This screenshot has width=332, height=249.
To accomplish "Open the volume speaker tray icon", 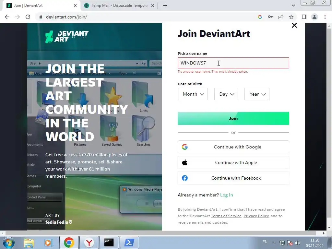I will coord(298,243).
